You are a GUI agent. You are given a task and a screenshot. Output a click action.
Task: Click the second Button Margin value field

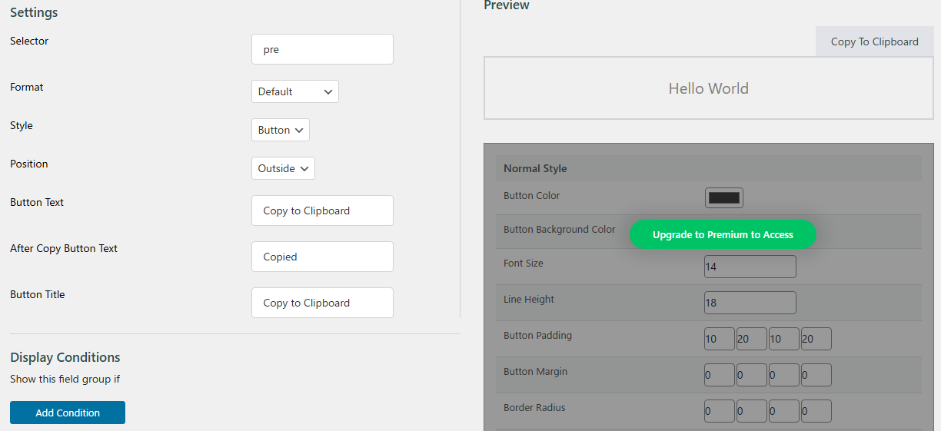[752, 375]
